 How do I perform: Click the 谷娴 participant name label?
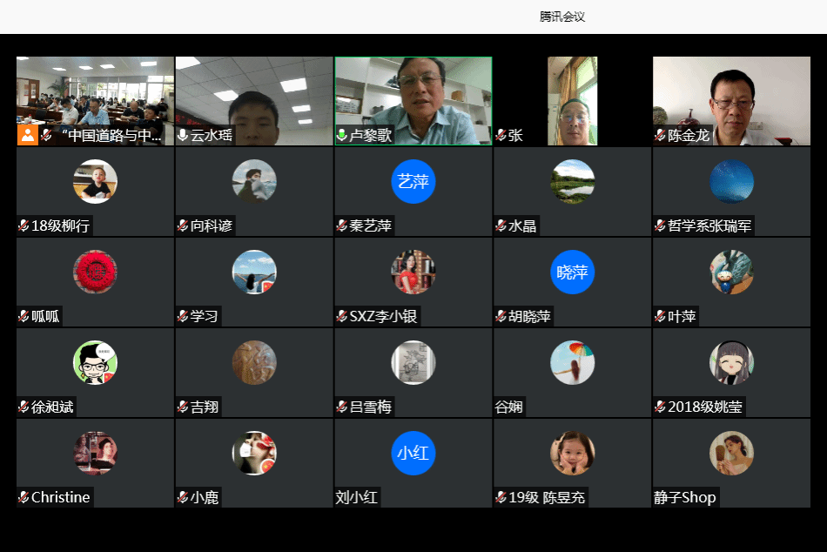pyautogui.click(x=509, y=407)
